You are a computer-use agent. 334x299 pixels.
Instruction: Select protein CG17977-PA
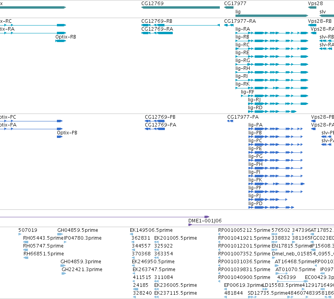[243, 117]
